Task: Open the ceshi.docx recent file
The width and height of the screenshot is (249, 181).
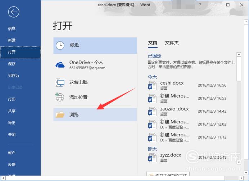Action: pyautogui.click(x=191, y=85)
